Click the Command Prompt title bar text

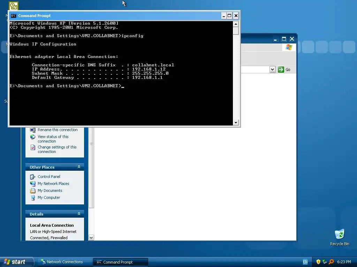point(35,16)
